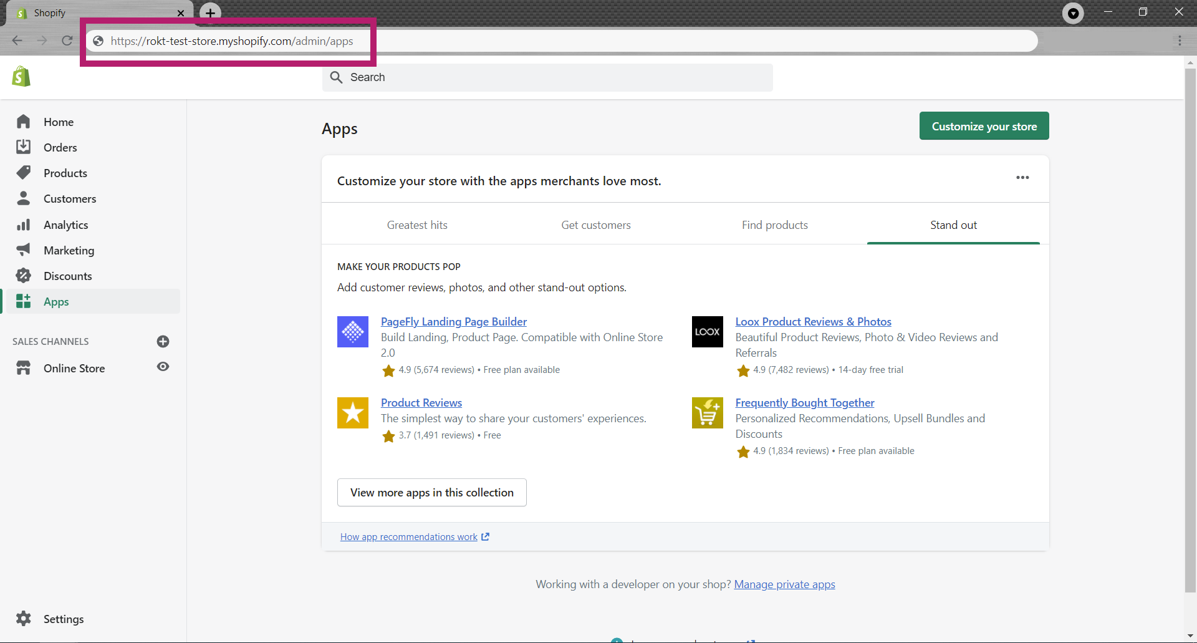Screen dimensions: 1197x643
Task: Select the Orders inbox icon
Action: point(24,147)
